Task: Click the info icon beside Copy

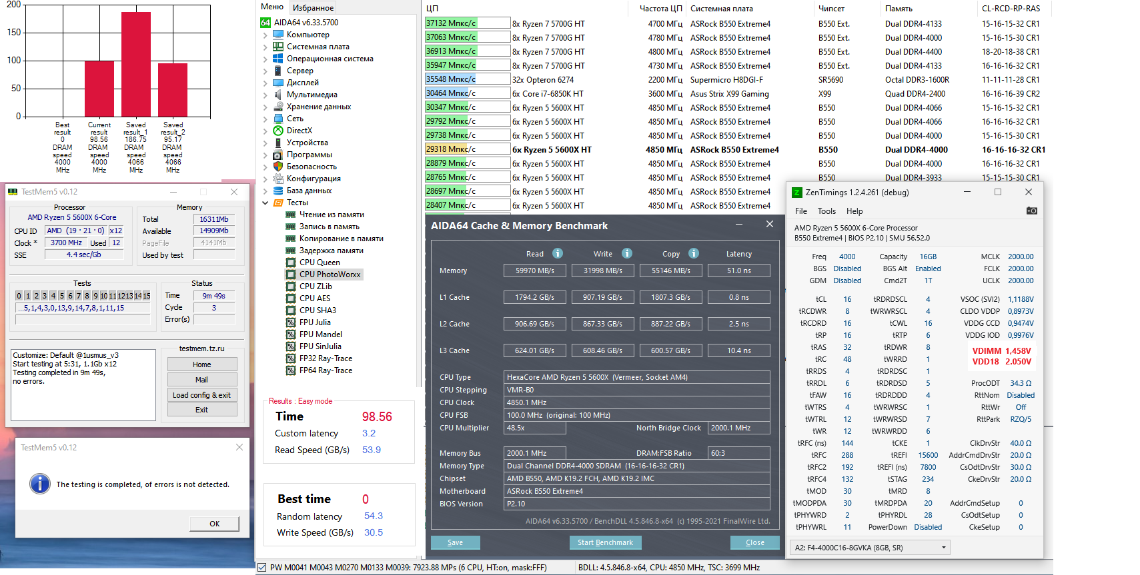Action: point(694,253)
